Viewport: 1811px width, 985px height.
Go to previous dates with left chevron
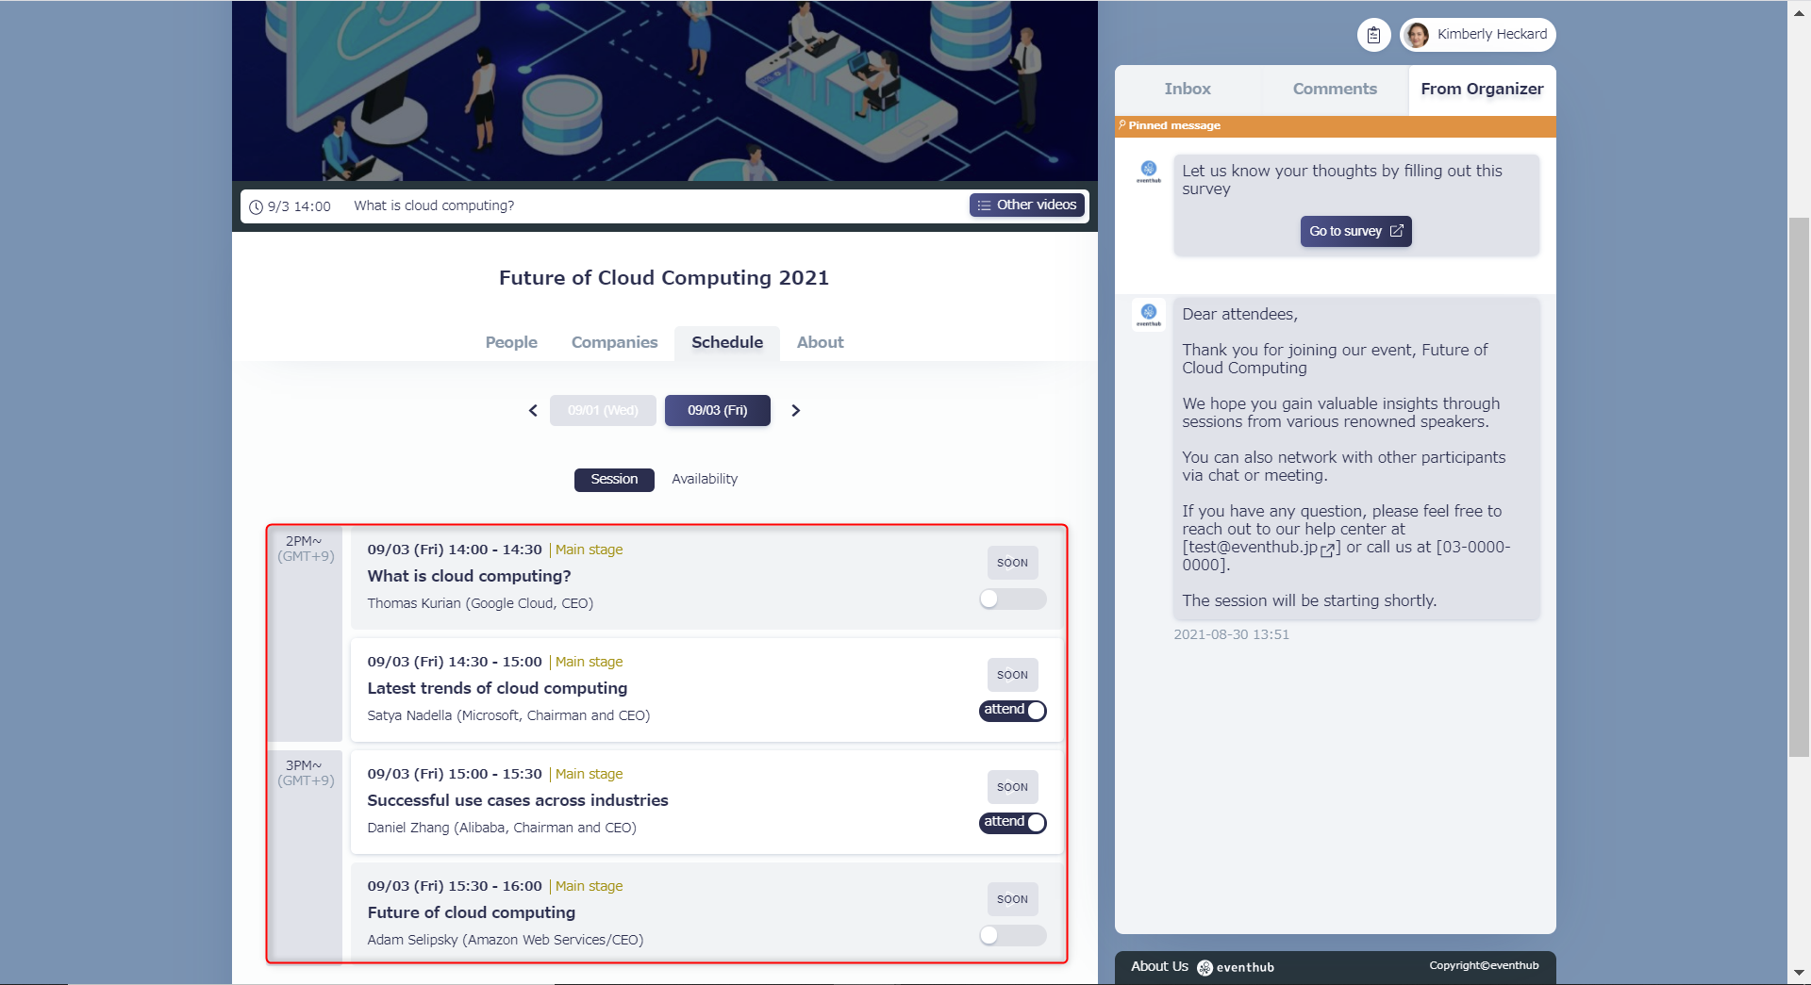click(x=533, y=411)
